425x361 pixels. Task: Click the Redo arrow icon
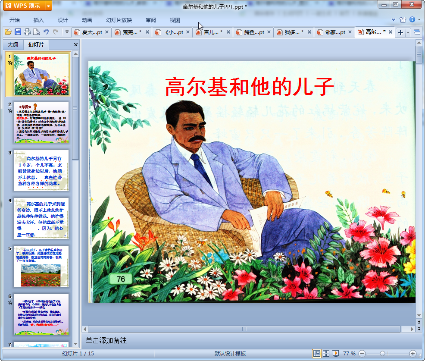56,32
